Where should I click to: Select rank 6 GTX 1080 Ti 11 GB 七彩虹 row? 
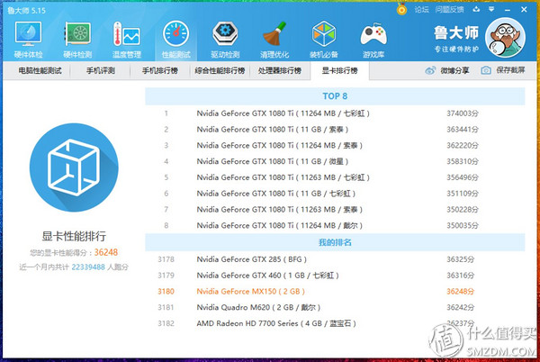click(335, 194)
